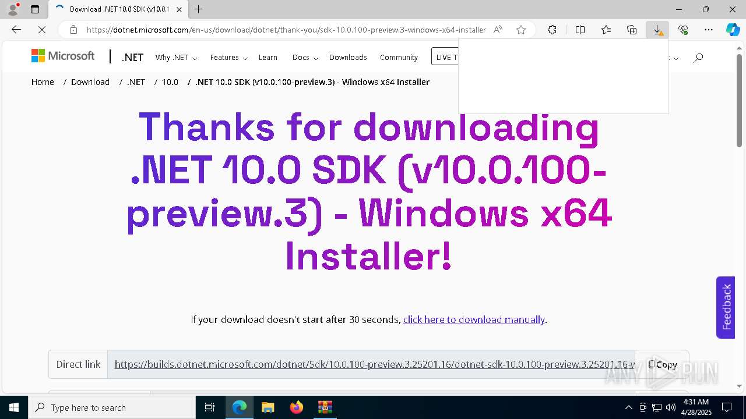Open notification center
Image resolution: width=746 pixels, height=419 pixels.
click(x=727, y=407)
